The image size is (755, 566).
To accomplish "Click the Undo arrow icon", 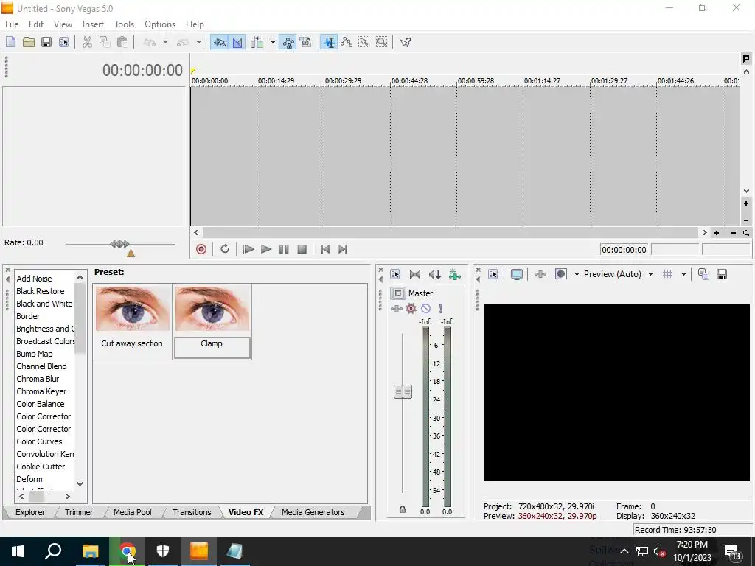I will point(150,42).
